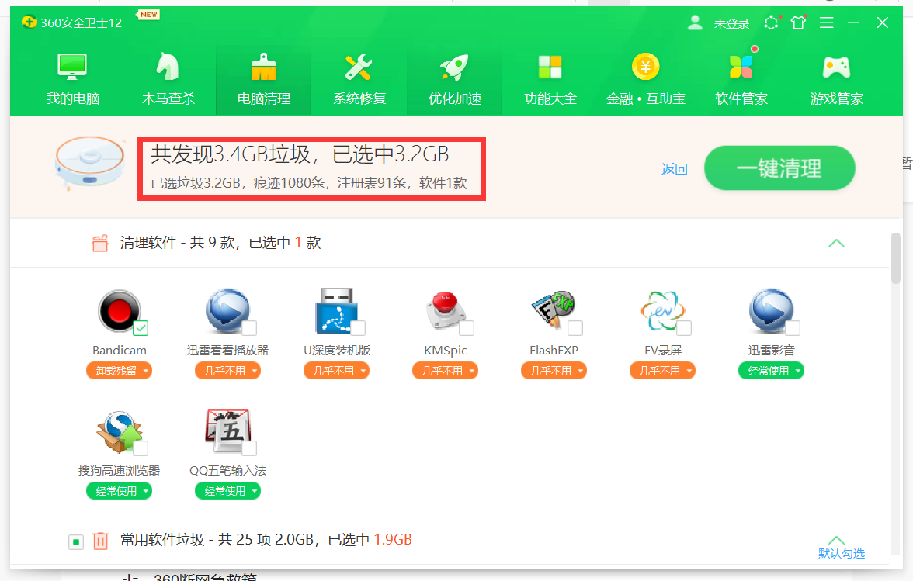Click the 未登录 login text

[x=731, y=23]
